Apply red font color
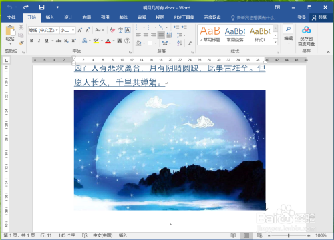This screenshot has height=240, width=334. click(x=108, y=41)
